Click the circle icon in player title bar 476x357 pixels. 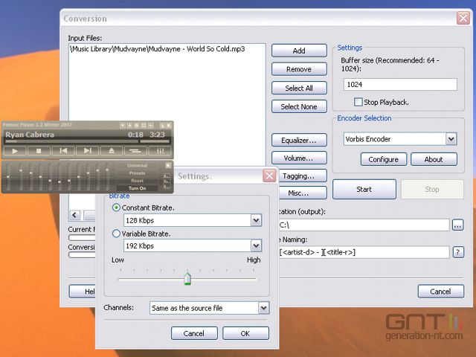point(136,125)
